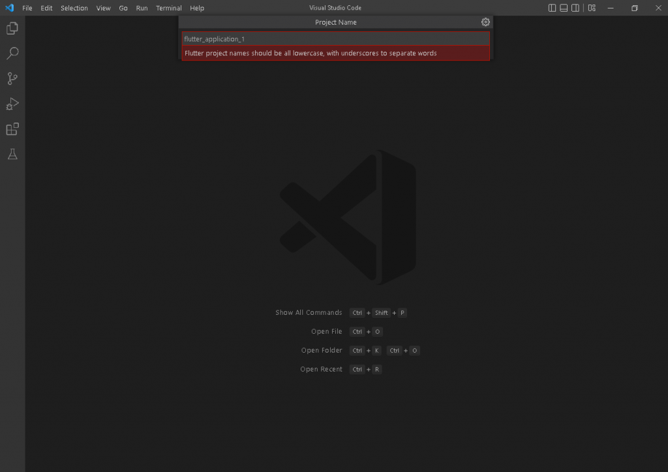Viewport: 668px width, 472px height.
Task: Toggle the Secondary Side Bar layout icon
Action: (x=575, y=8)
